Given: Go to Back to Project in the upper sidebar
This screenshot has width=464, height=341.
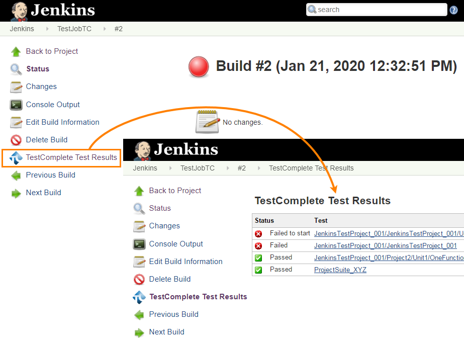Looking at the screenshot, I should coord(52,51).
